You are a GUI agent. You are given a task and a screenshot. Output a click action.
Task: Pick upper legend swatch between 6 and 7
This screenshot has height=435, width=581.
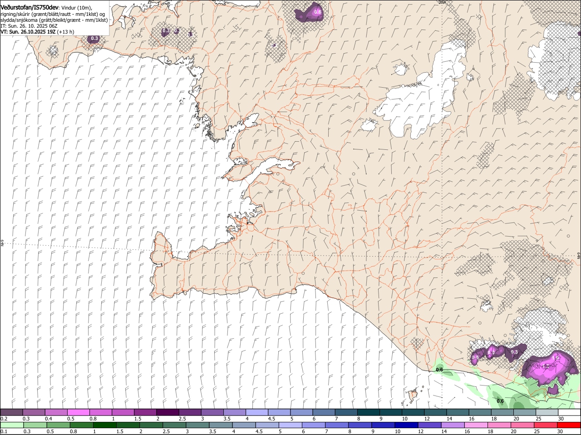coord(324,412)
